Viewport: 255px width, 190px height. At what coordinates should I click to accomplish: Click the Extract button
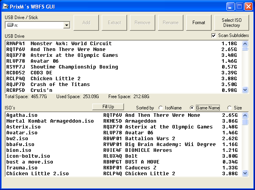pyautogui.click(x=115, y=23)
